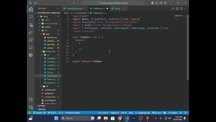
Task: Open the Search view in activity bar
Action: (31, 17)
